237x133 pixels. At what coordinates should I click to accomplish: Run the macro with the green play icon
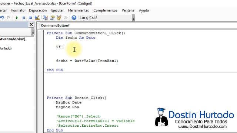click(17, 18)
